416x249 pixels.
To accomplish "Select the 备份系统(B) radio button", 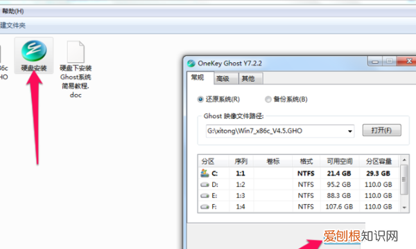I will 268,100.
